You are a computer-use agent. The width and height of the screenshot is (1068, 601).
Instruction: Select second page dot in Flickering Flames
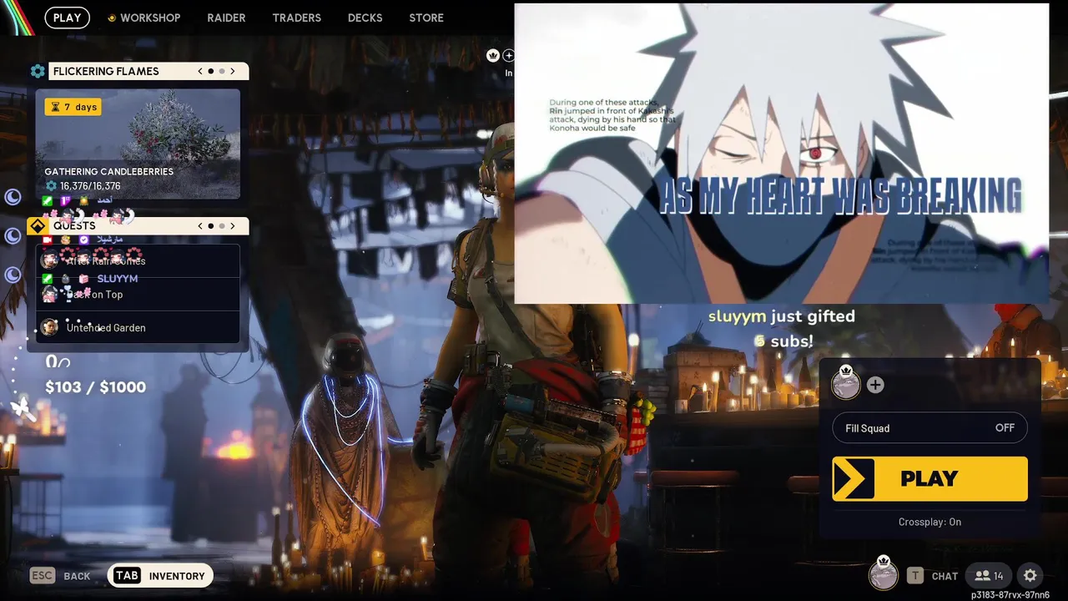point(221,72)
